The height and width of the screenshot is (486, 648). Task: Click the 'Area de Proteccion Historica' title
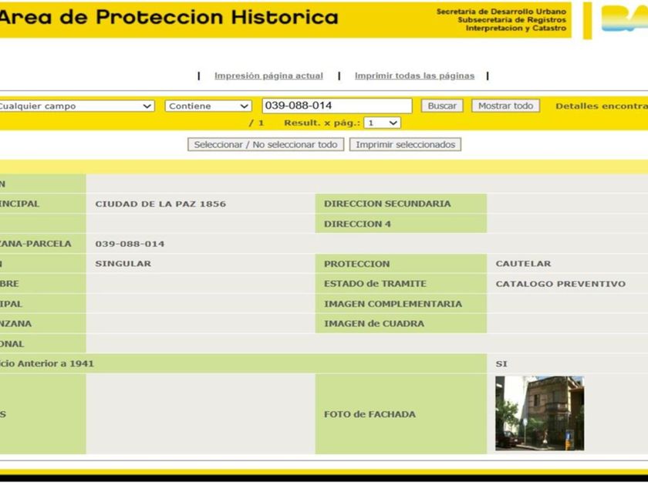[x=169, y=17]
